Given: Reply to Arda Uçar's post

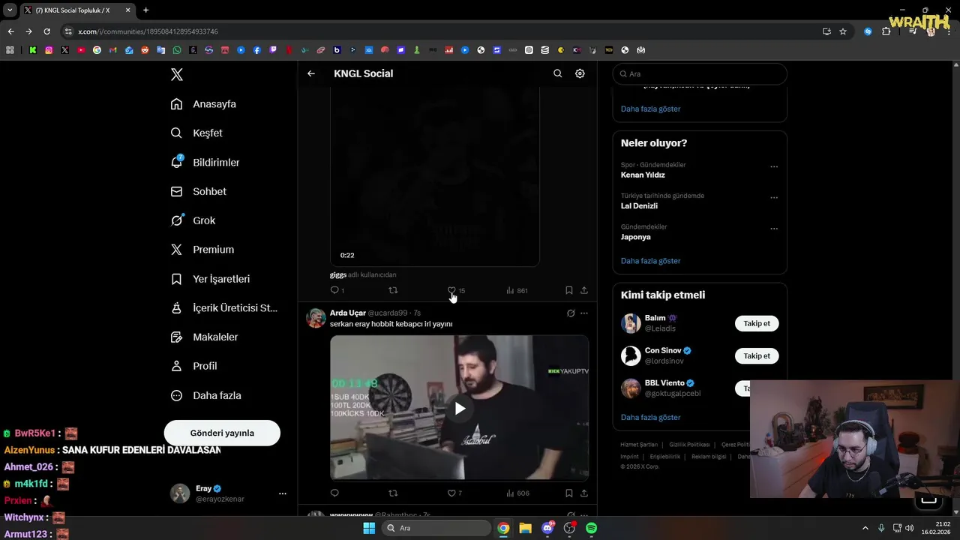Looking at the screenshot, I should (334, 493).
